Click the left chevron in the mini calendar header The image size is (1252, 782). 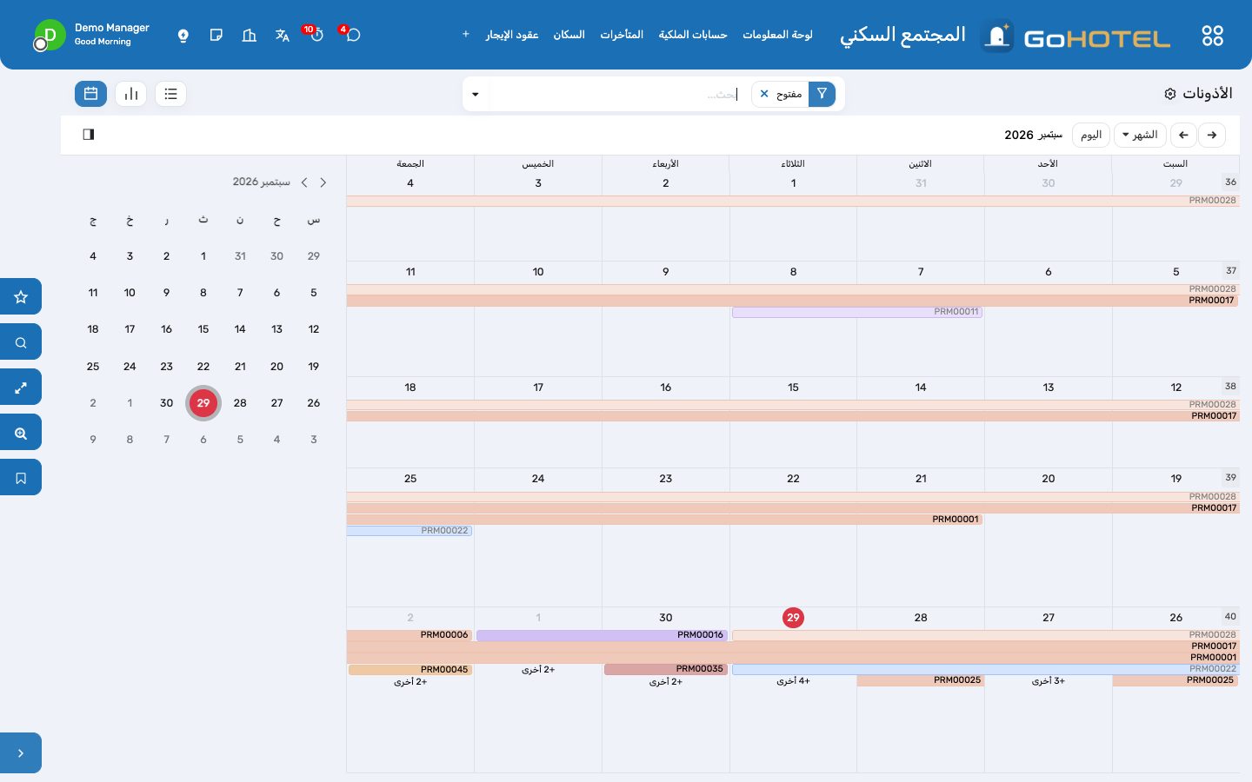point(304,182)
